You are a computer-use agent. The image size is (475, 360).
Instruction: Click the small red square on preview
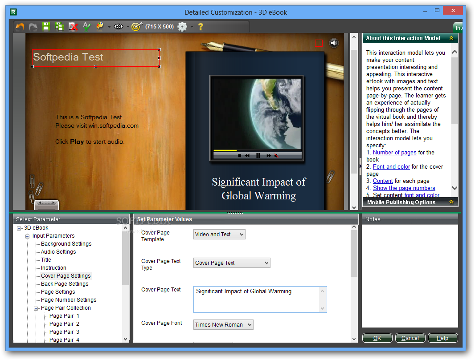(319, 43)
